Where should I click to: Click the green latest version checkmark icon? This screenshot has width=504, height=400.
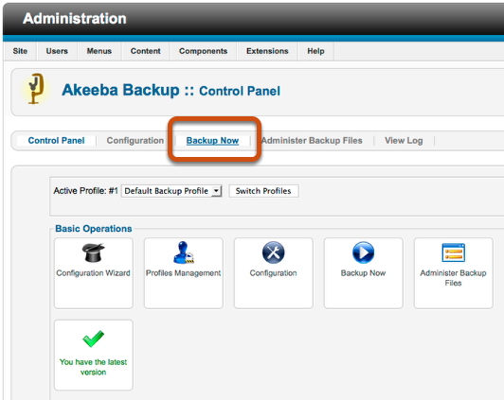tap(93, 339)
